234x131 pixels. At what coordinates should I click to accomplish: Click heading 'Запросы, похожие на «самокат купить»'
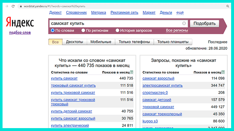[184, 63]
